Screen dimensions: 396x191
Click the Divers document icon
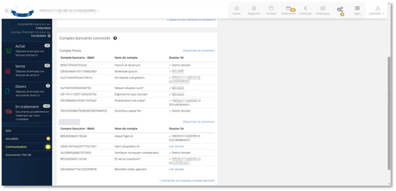[x=8, y=92]
